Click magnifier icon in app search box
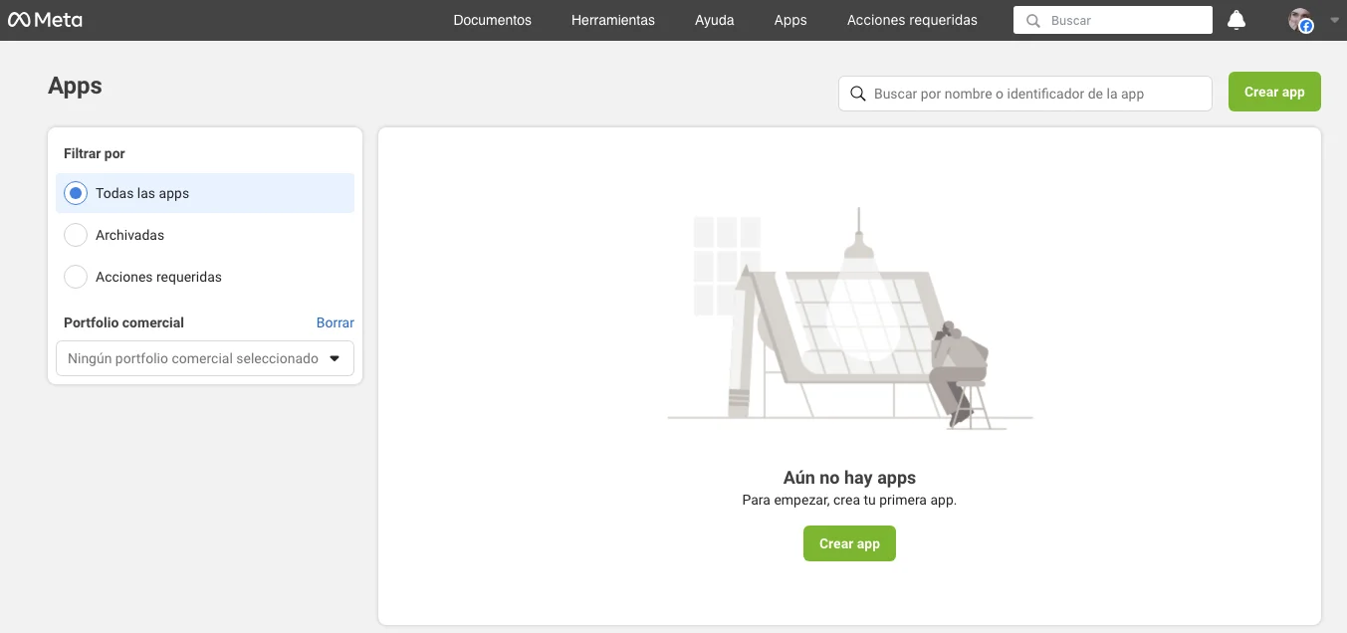Image resolution: width=1347 pixels, height=633 pixels. click(x=858, y=94)
